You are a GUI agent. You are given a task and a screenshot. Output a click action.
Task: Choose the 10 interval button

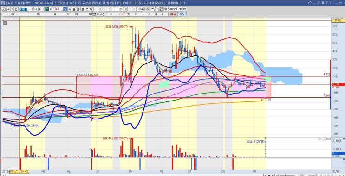pyautogui.click(x=109, y=9)
